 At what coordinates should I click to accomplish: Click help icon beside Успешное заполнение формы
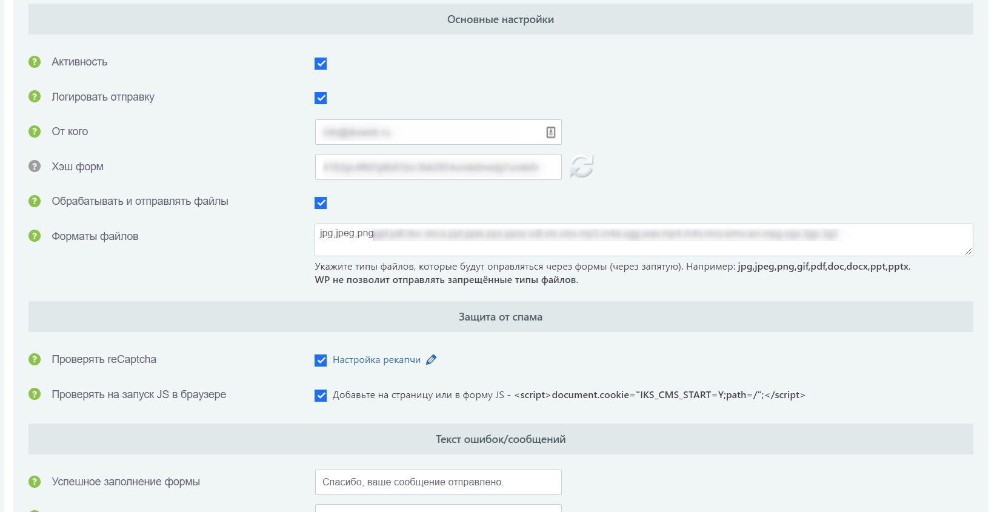click(x=35, y=482)
